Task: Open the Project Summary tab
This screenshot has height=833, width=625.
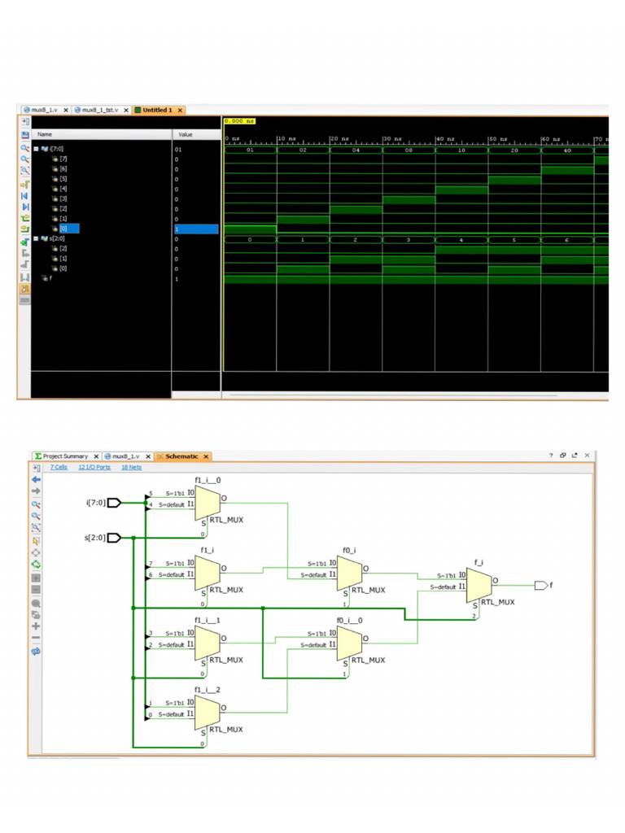Action: [65, 456]
